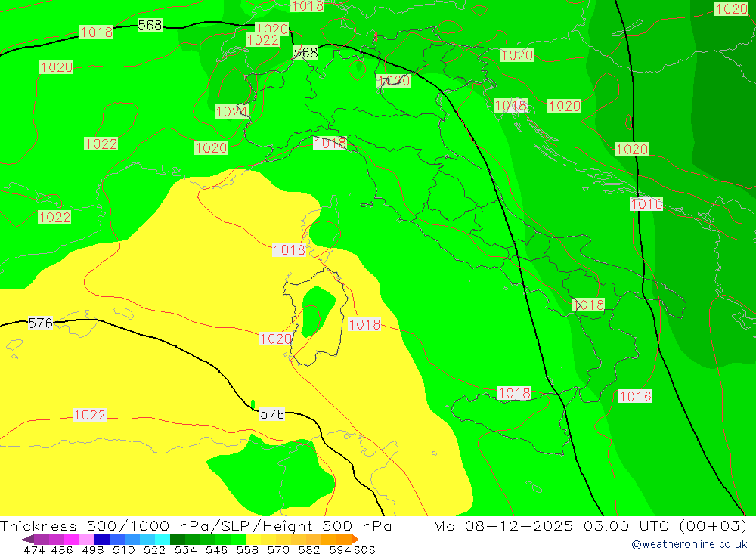Click the cyan swatch in the thickness legend
Image resolution: width=756 pixels, height=554 pixels.
pos(163,539)
